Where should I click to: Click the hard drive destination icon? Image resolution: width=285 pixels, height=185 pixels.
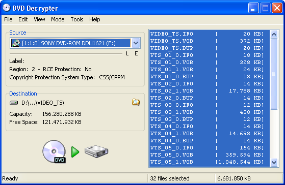(96, 151)
